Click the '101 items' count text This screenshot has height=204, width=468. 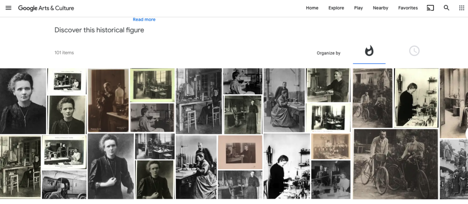(64, 53)
